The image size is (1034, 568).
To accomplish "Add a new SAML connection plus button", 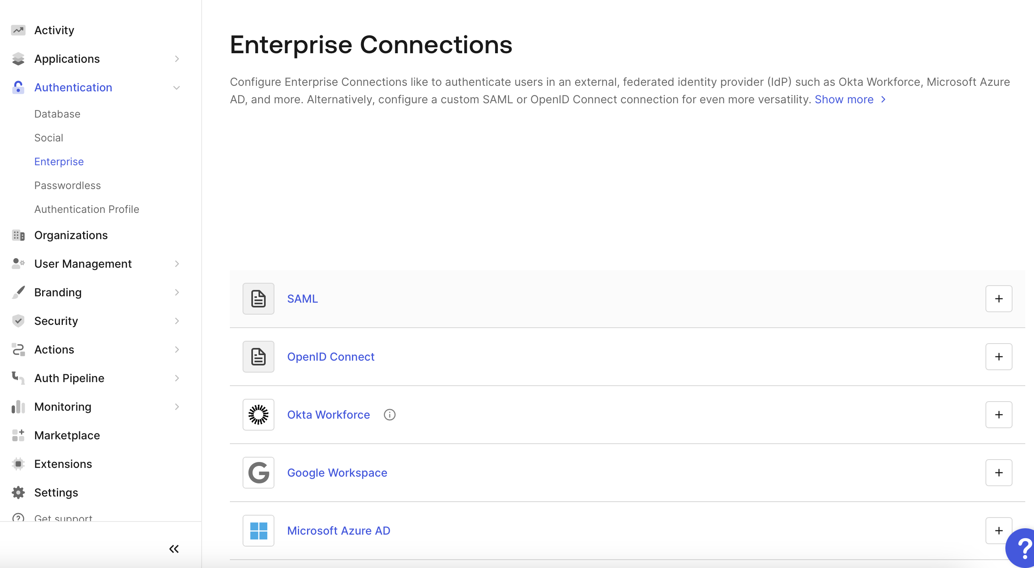I will click(x=999, y=299).
